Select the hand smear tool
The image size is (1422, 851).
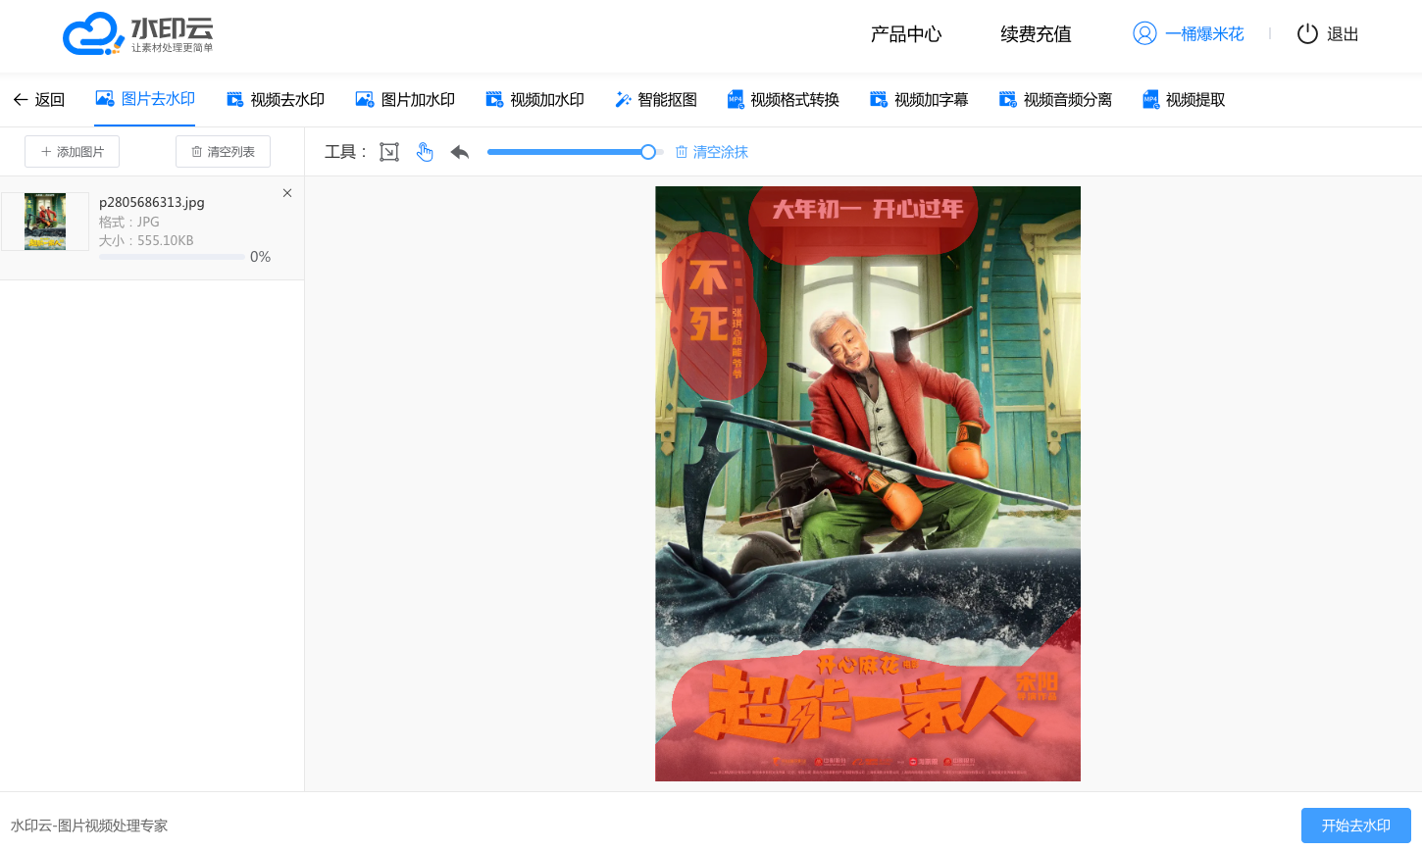click(x=425, y=152)
